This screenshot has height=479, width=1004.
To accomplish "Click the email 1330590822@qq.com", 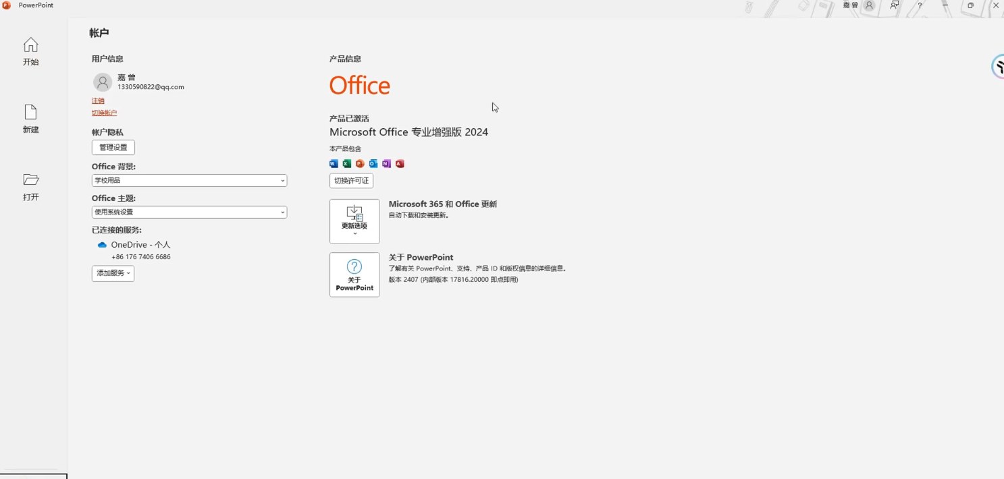I will coord(151,87).
